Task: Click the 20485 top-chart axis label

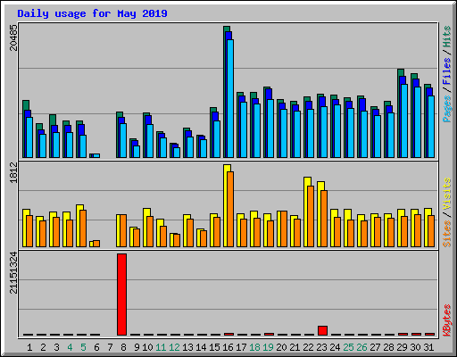Action: pyautogui.click(x=13, y=37)
